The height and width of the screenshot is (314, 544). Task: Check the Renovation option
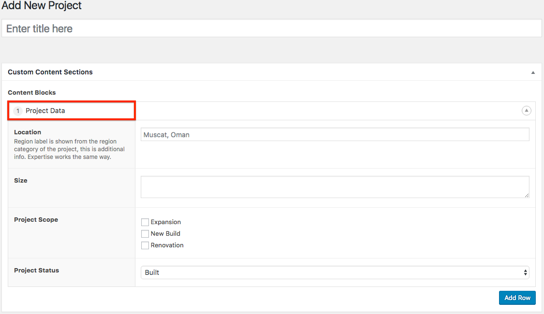pyautogui.click(x=145, y=245)
